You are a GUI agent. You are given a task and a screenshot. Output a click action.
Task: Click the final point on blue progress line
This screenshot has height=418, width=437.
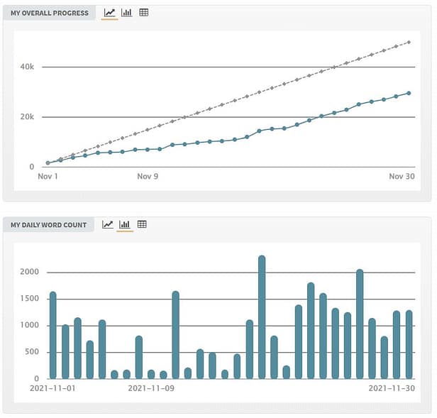point(409,93)
